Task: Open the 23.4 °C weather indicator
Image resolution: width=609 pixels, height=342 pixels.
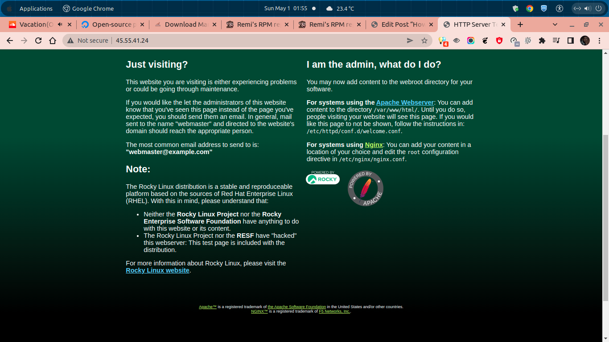Action: (340, 8)
